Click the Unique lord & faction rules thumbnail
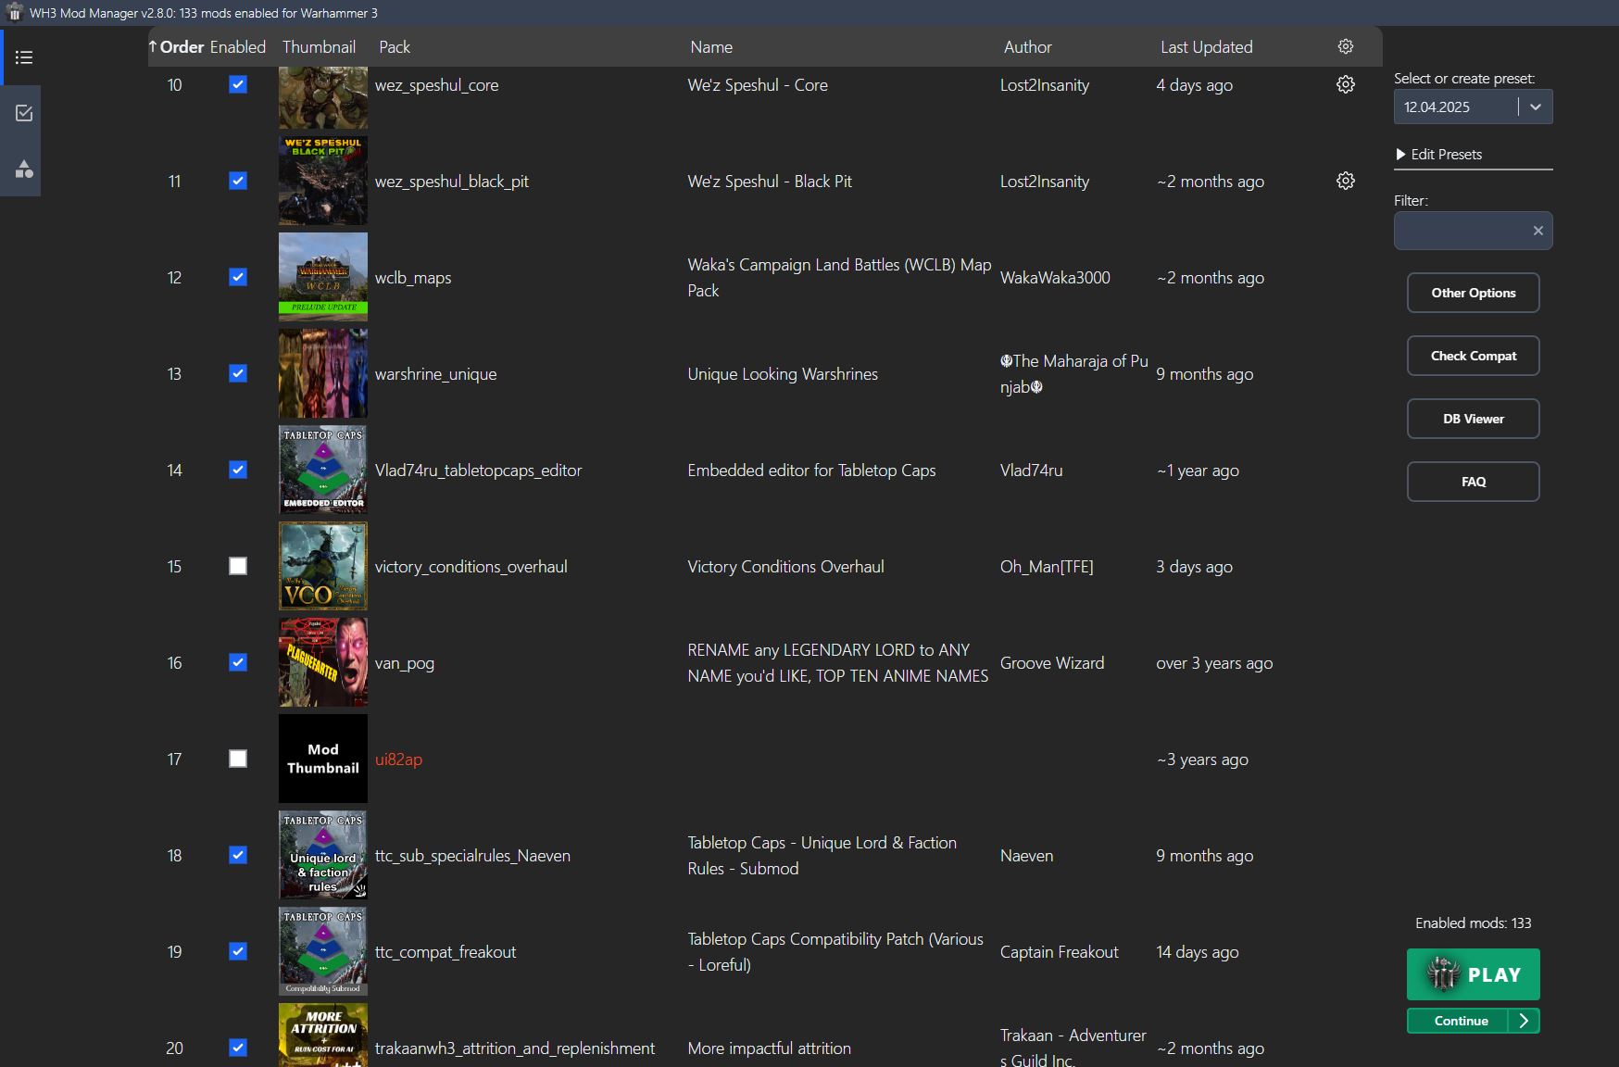 [323, 855]
